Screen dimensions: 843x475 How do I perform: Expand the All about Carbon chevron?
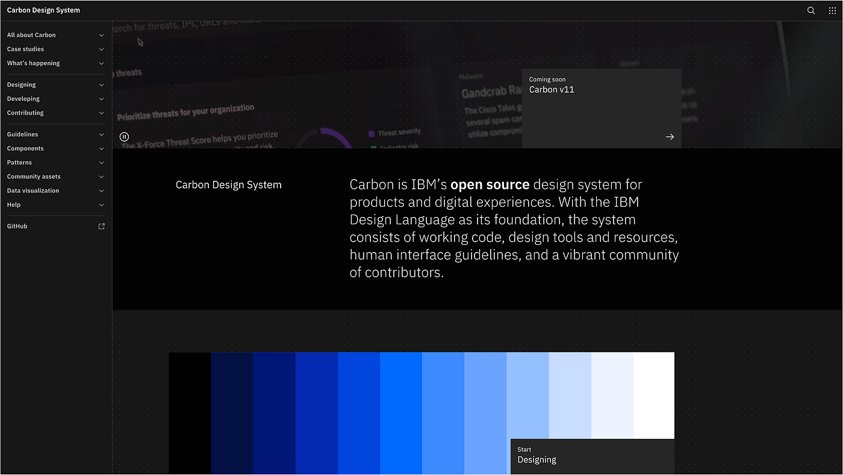tap(101, 35)
